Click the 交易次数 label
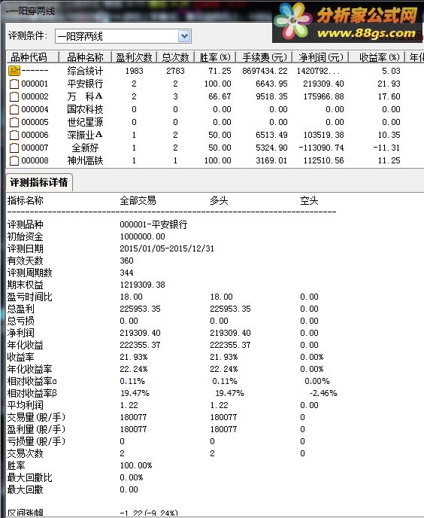 [26, 453]
